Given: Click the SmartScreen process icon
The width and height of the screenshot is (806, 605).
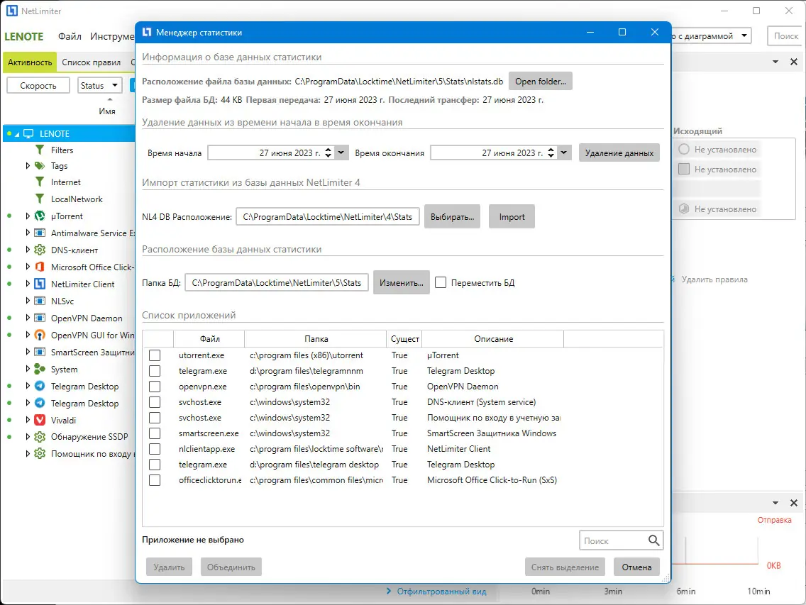Looking at the screenshot, I should (x=40, y=352).
